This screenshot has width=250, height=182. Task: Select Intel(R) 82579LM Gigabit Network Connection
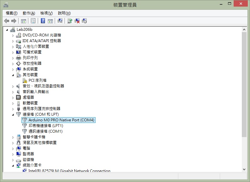click(69, 170)
